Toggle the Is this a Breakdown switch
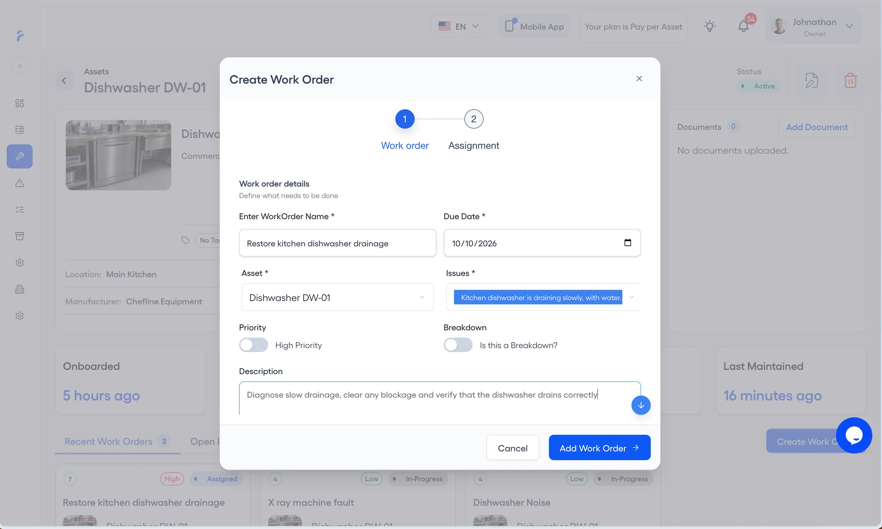Screen dimensions: 882x529 click(x=458, y=345)
